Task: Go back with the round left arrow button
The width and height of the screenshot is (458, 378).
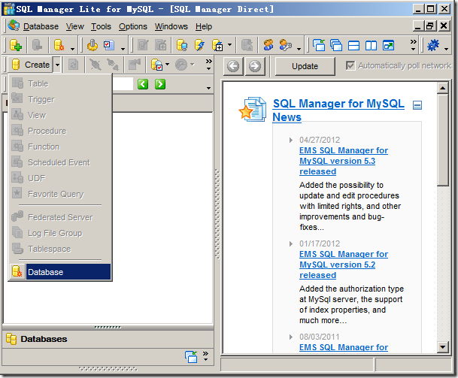Action: click(233, 66)
